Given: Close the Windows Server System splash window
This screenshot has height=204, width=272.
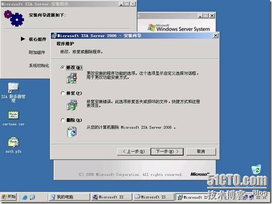Looking at the screenshot, I should click(x=212, y=16).
